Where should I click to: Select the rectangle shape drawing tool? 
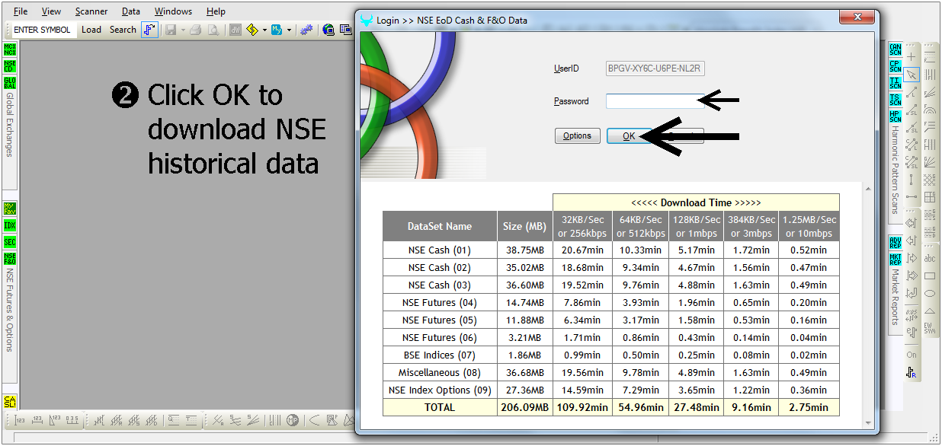[x=930, y=276]
